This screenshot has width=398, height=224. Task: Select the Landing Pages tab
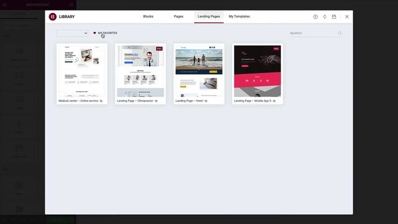click(209, 17)
